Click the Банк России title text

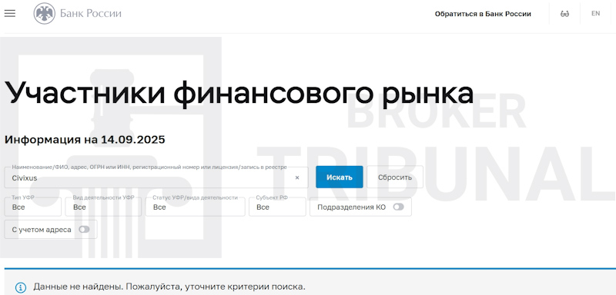click(91, 14)
